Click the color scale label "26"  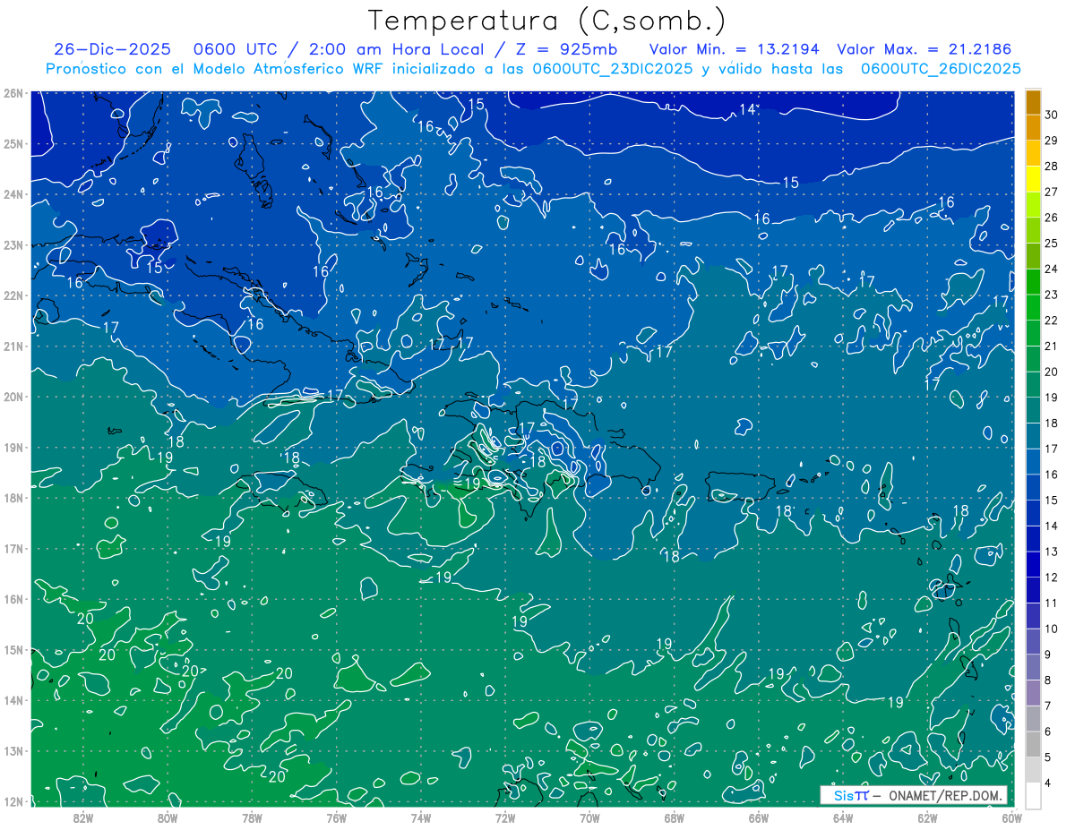point(1051,218)
